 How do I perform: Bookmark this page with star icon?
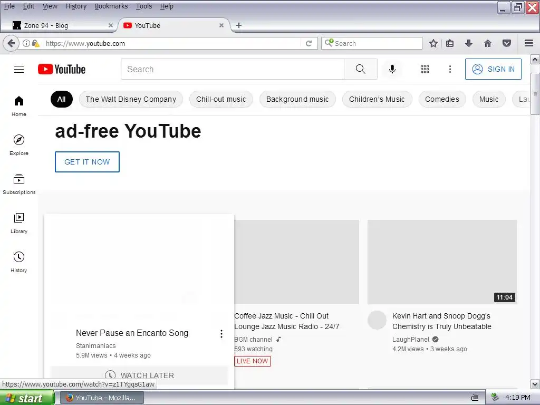433,43
